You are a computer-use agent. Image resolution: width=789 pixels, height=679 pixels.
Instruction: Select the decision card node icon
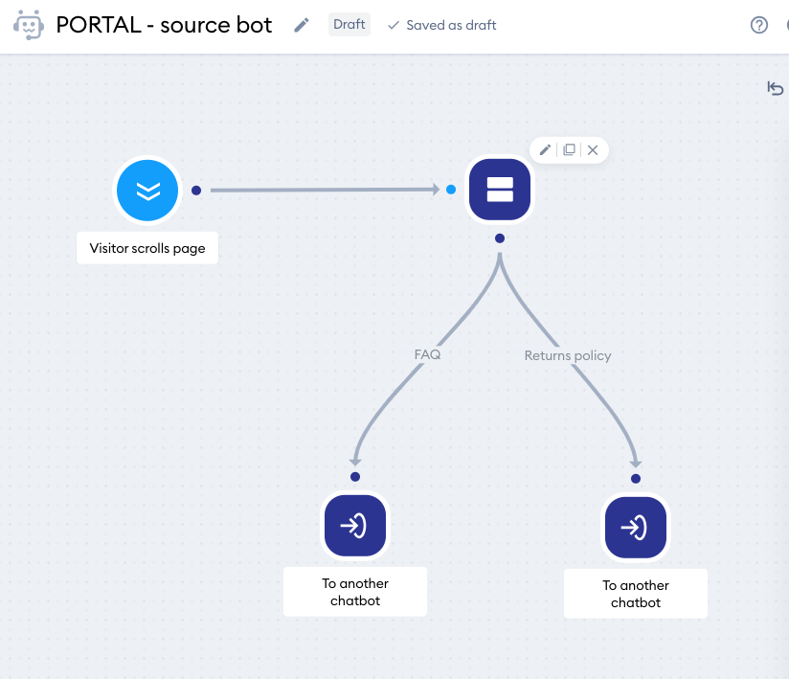[500, 190]
